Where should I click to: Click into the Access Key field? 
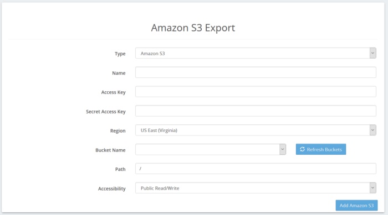pyautogui.click(x=256, y=92)
